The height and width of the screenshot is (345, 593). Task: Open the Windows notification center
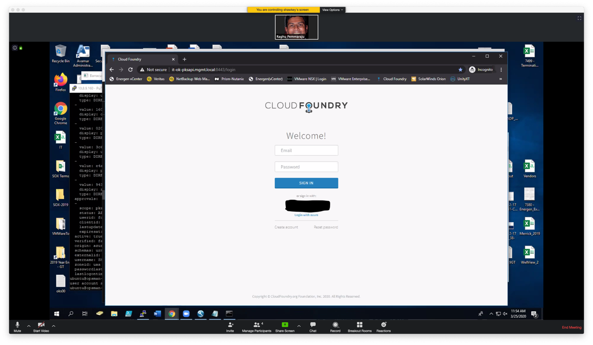point(534,314)
